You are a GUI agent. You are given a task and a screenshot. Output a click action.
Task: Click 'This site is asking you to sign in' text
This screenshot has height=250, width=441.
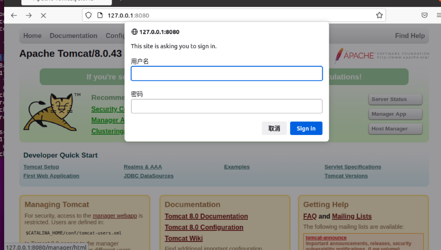[174, 46]
